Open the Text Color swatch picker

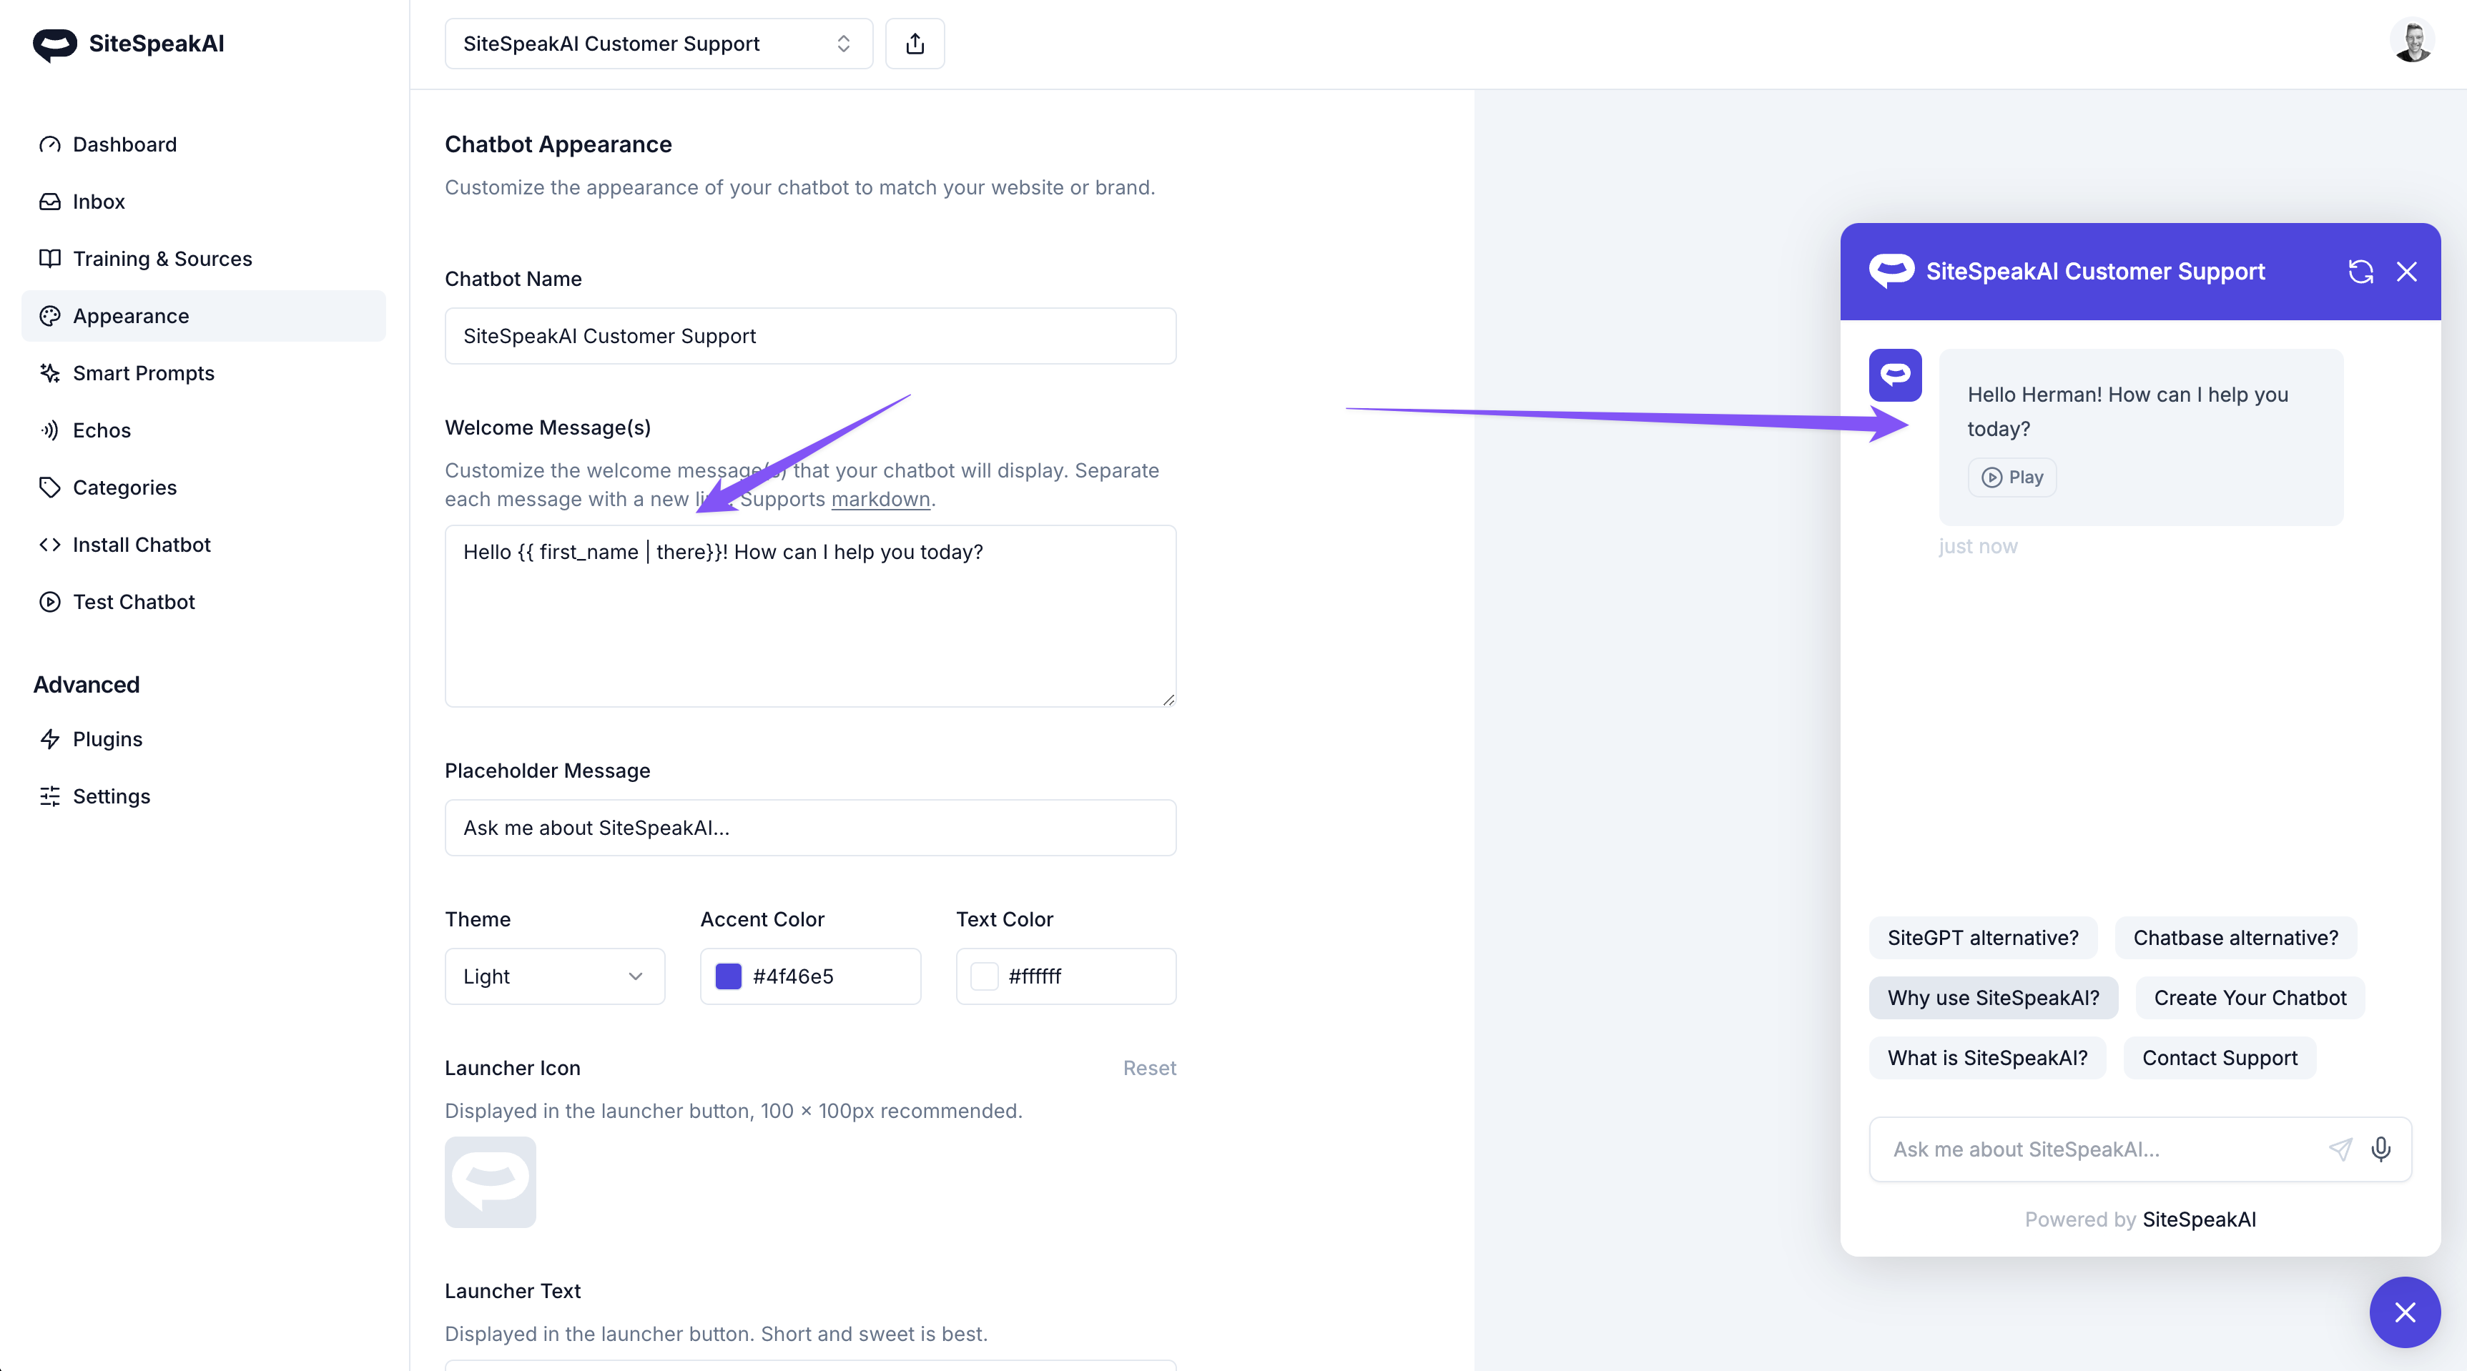point(985,976)
